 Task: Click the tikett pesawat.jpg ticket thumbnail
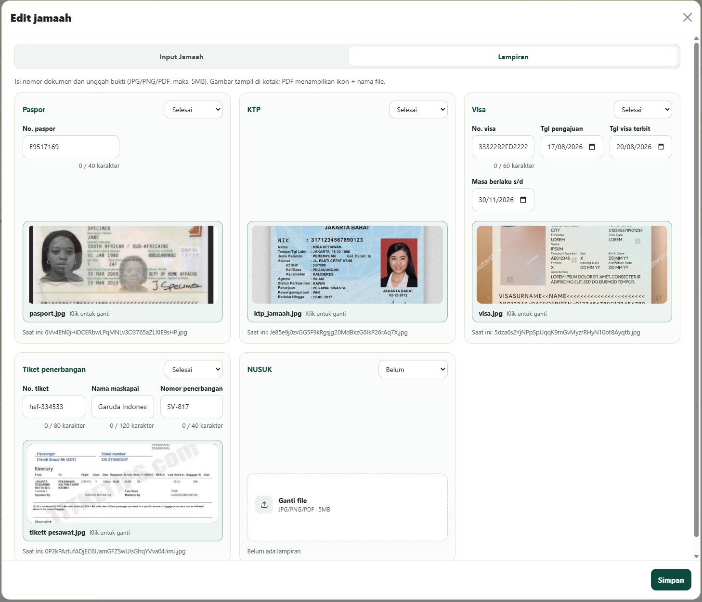coord(123,484)
